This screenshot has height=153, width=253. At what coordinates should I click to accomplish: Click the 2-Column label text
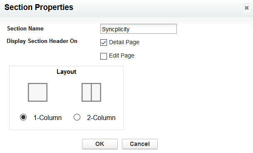click(x=101, y=118)
